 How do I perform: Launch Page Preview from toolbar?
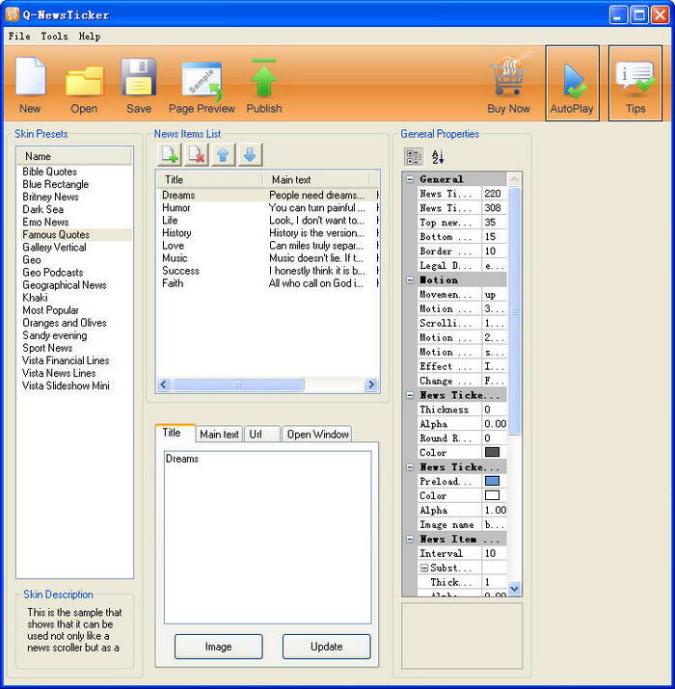(202, 88)
